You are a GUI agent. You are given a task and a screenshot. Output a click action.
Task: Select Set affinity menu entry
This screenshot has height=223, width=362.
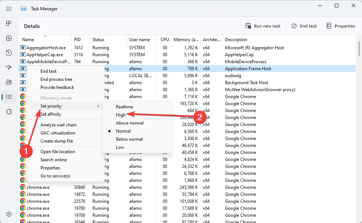click(x=66, y=114)
